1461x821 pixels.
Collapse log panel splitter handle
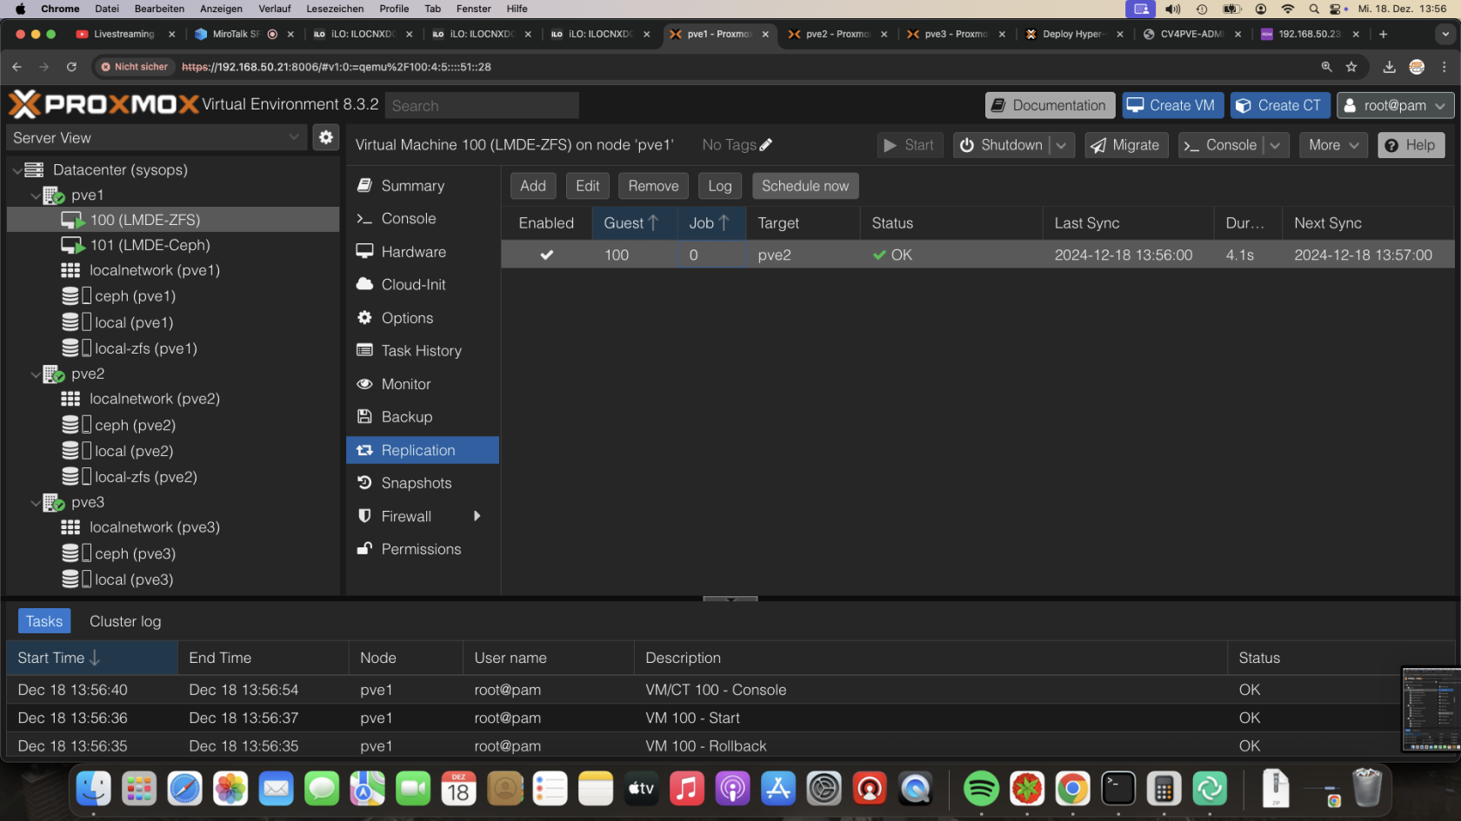730,599
